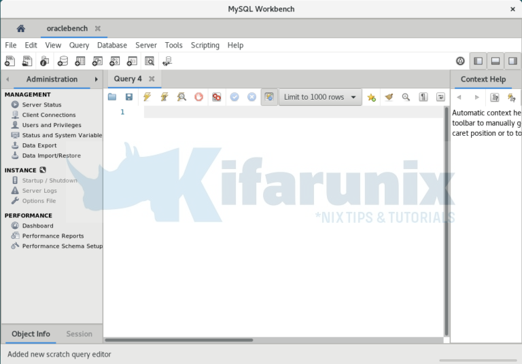Viewport: 522px width, 364px height.
Task: Open a script file in query editor
Action: coord(112,97)
